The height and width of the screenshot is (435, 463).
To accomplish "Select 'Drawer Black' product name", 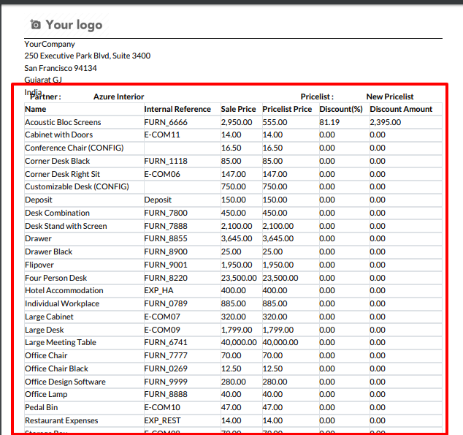I will point(48,251).
